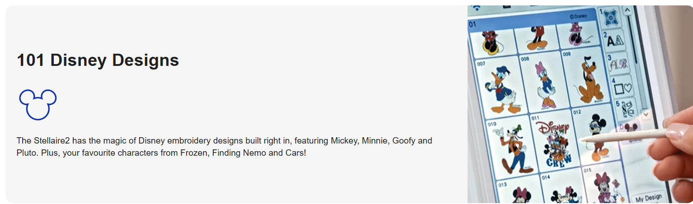Click the blue Mickey Mouse outline icon

[37, 104]
